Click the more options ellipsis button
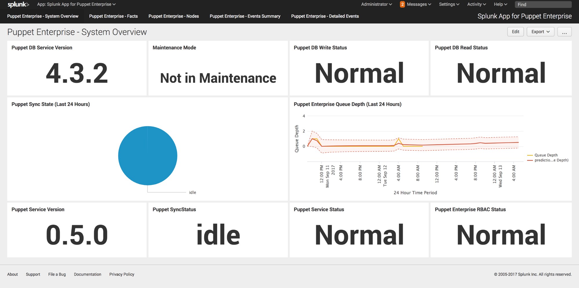 pos(564,32)
